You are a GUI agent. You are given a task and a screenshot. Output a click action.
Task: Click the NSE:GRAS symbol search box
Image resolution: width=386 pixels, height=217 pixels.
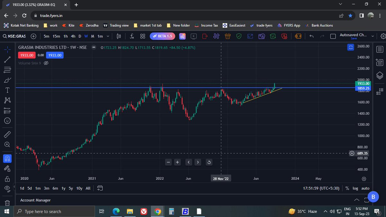point(14,36)
